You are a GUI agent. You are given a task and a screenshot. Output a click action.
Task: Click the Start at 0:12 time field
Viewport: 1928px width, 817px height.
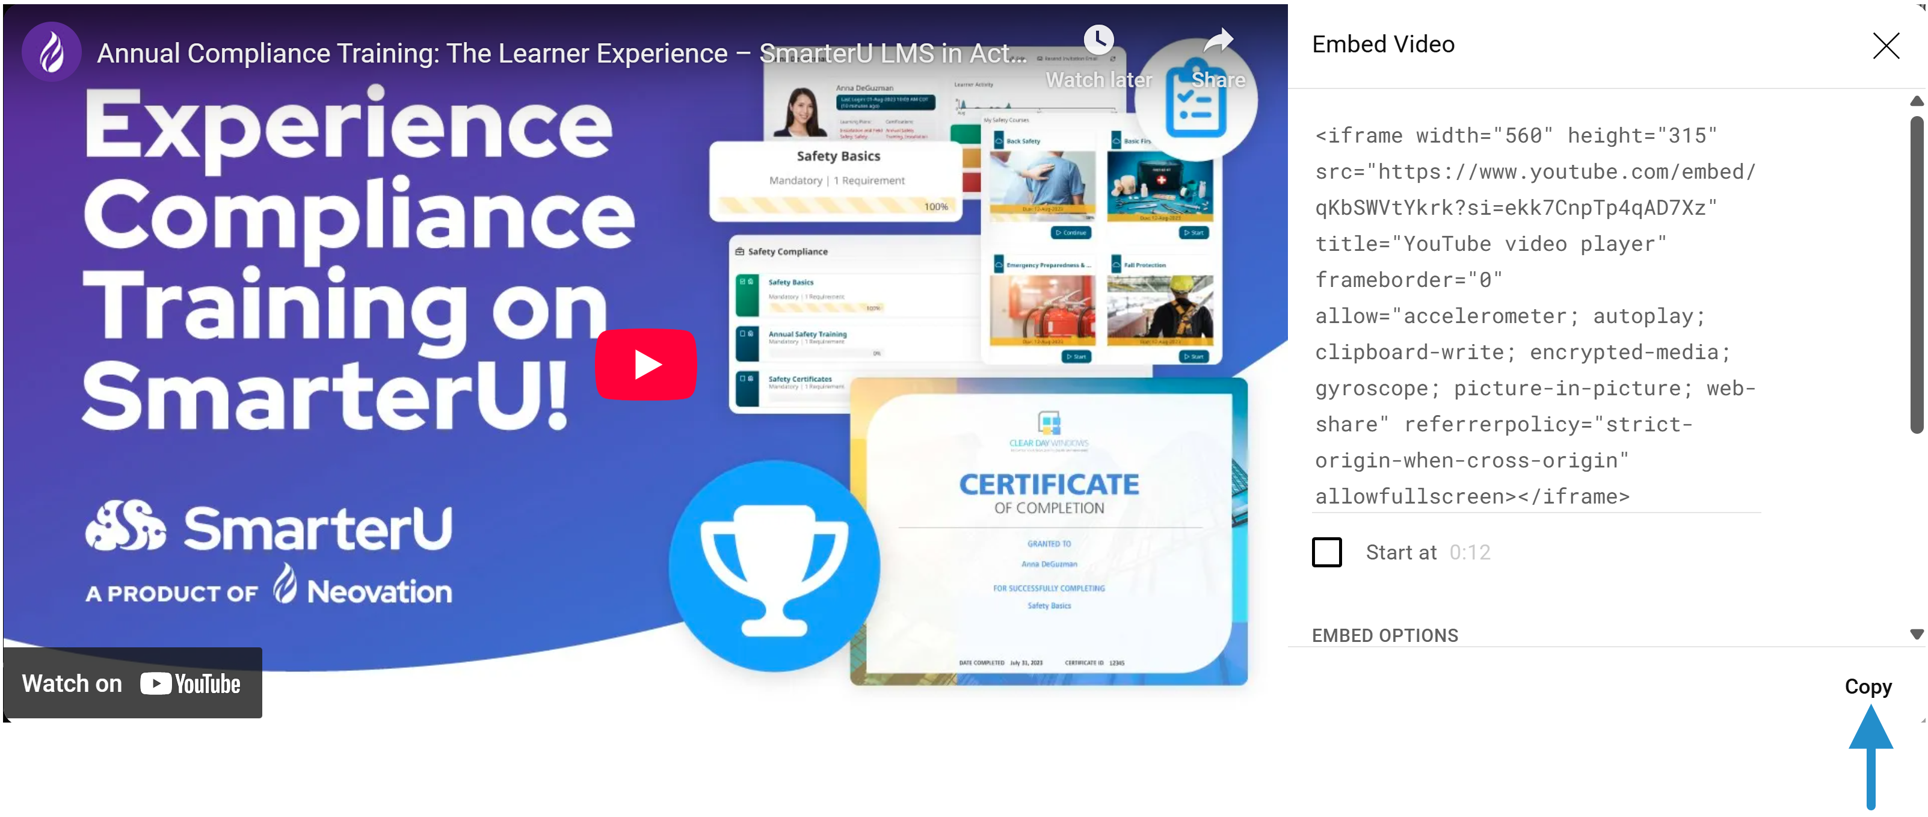[1470, 553]
